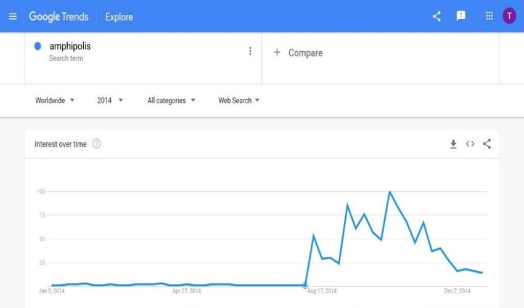The height and width of the screenshot is (308, 524).
Task: Open amphipolis term options menu
Action: coord(250,51)
